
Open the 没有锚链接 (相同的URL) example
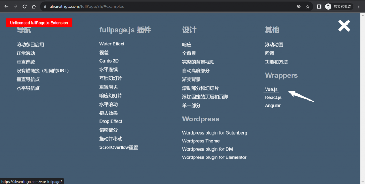(x=43, y=71)
